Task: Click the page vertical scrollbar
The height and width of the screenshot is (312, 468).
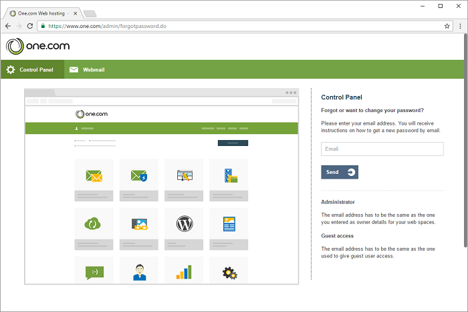Action: [x=465, y=140]
